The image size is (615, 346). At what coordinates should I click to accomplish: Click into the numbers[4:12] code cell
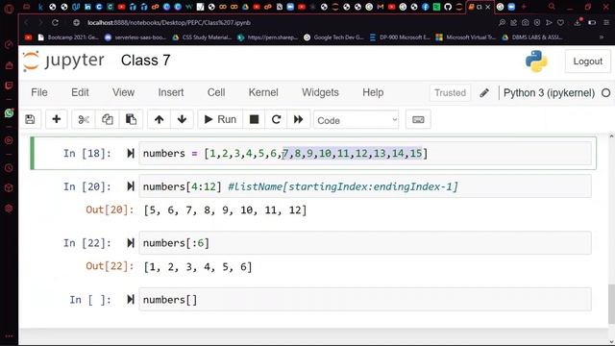pos(365,186)
